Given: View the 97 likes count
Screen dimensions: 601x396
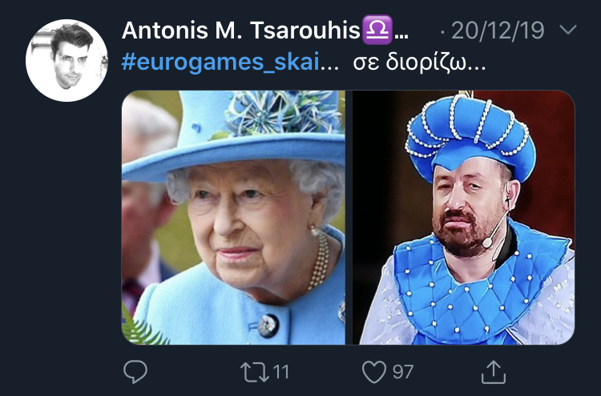Looking at the screenshot, I should coord(403,372).
